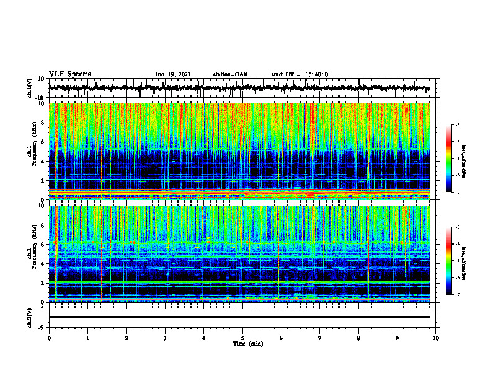491x379 pixels.
Task: Click the "ch.1(V)" waveform axis label
Action: (x=30, y=88)
